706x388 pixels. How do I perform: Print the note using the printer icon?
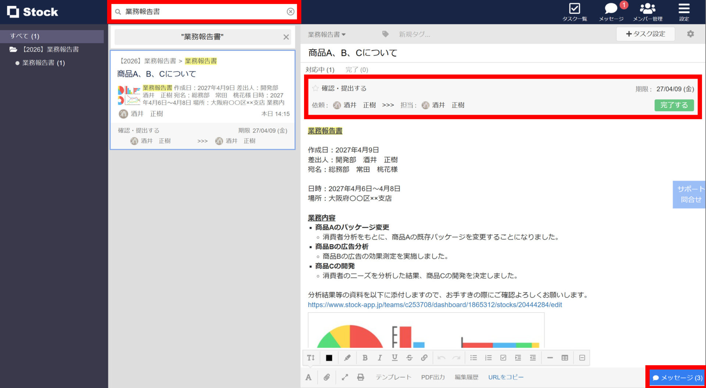(x=361, y=377)
